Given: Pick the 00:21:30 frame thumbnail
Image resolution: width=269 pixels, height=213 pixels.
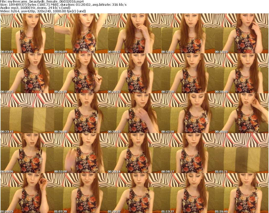Looking at the screenshot, I should [x=81, y=73].
